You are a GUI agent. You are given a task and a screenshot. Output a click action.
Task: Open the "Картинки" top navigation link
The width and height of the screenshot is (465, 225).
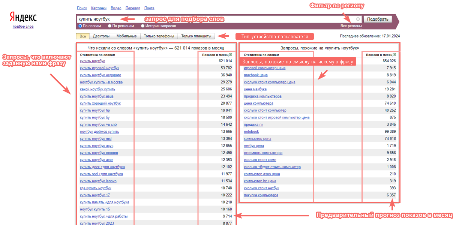[x=99, y=8]
